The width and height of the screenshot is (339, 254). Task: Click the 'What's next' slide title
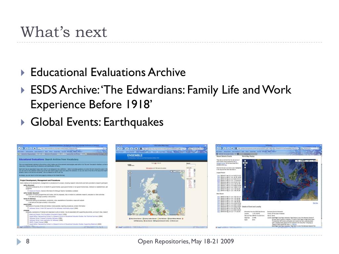click(64, 32)
